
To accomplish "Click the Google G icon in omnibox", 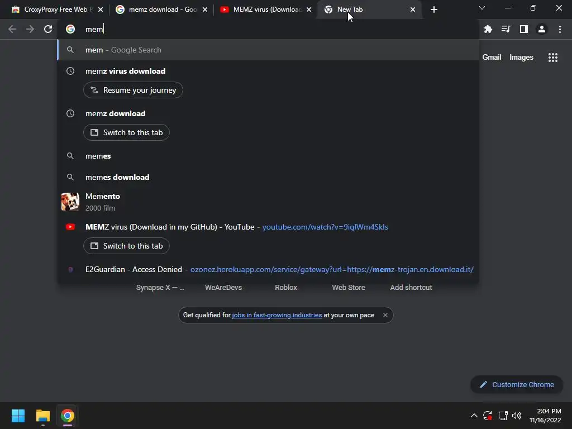I will click(x=70, y=29).
